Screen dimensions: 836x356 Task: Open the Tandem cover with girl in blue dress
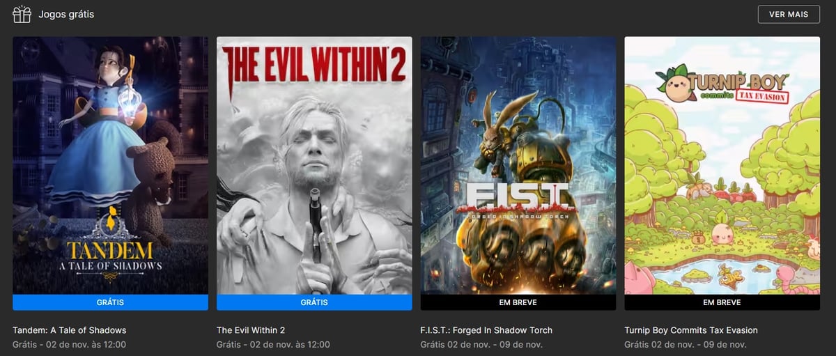click(110, 165)
